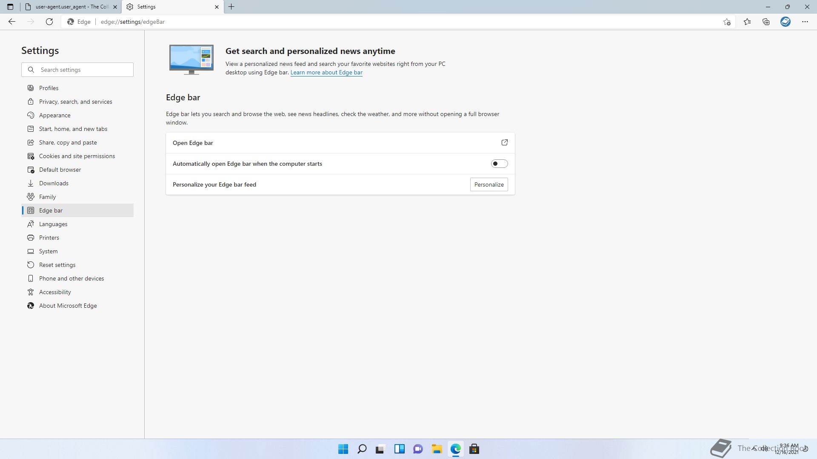This screenshot has height=459, width=817.
Task: Open the Windows Start menu
Action: pyautogui.click(x=343, y=449)
